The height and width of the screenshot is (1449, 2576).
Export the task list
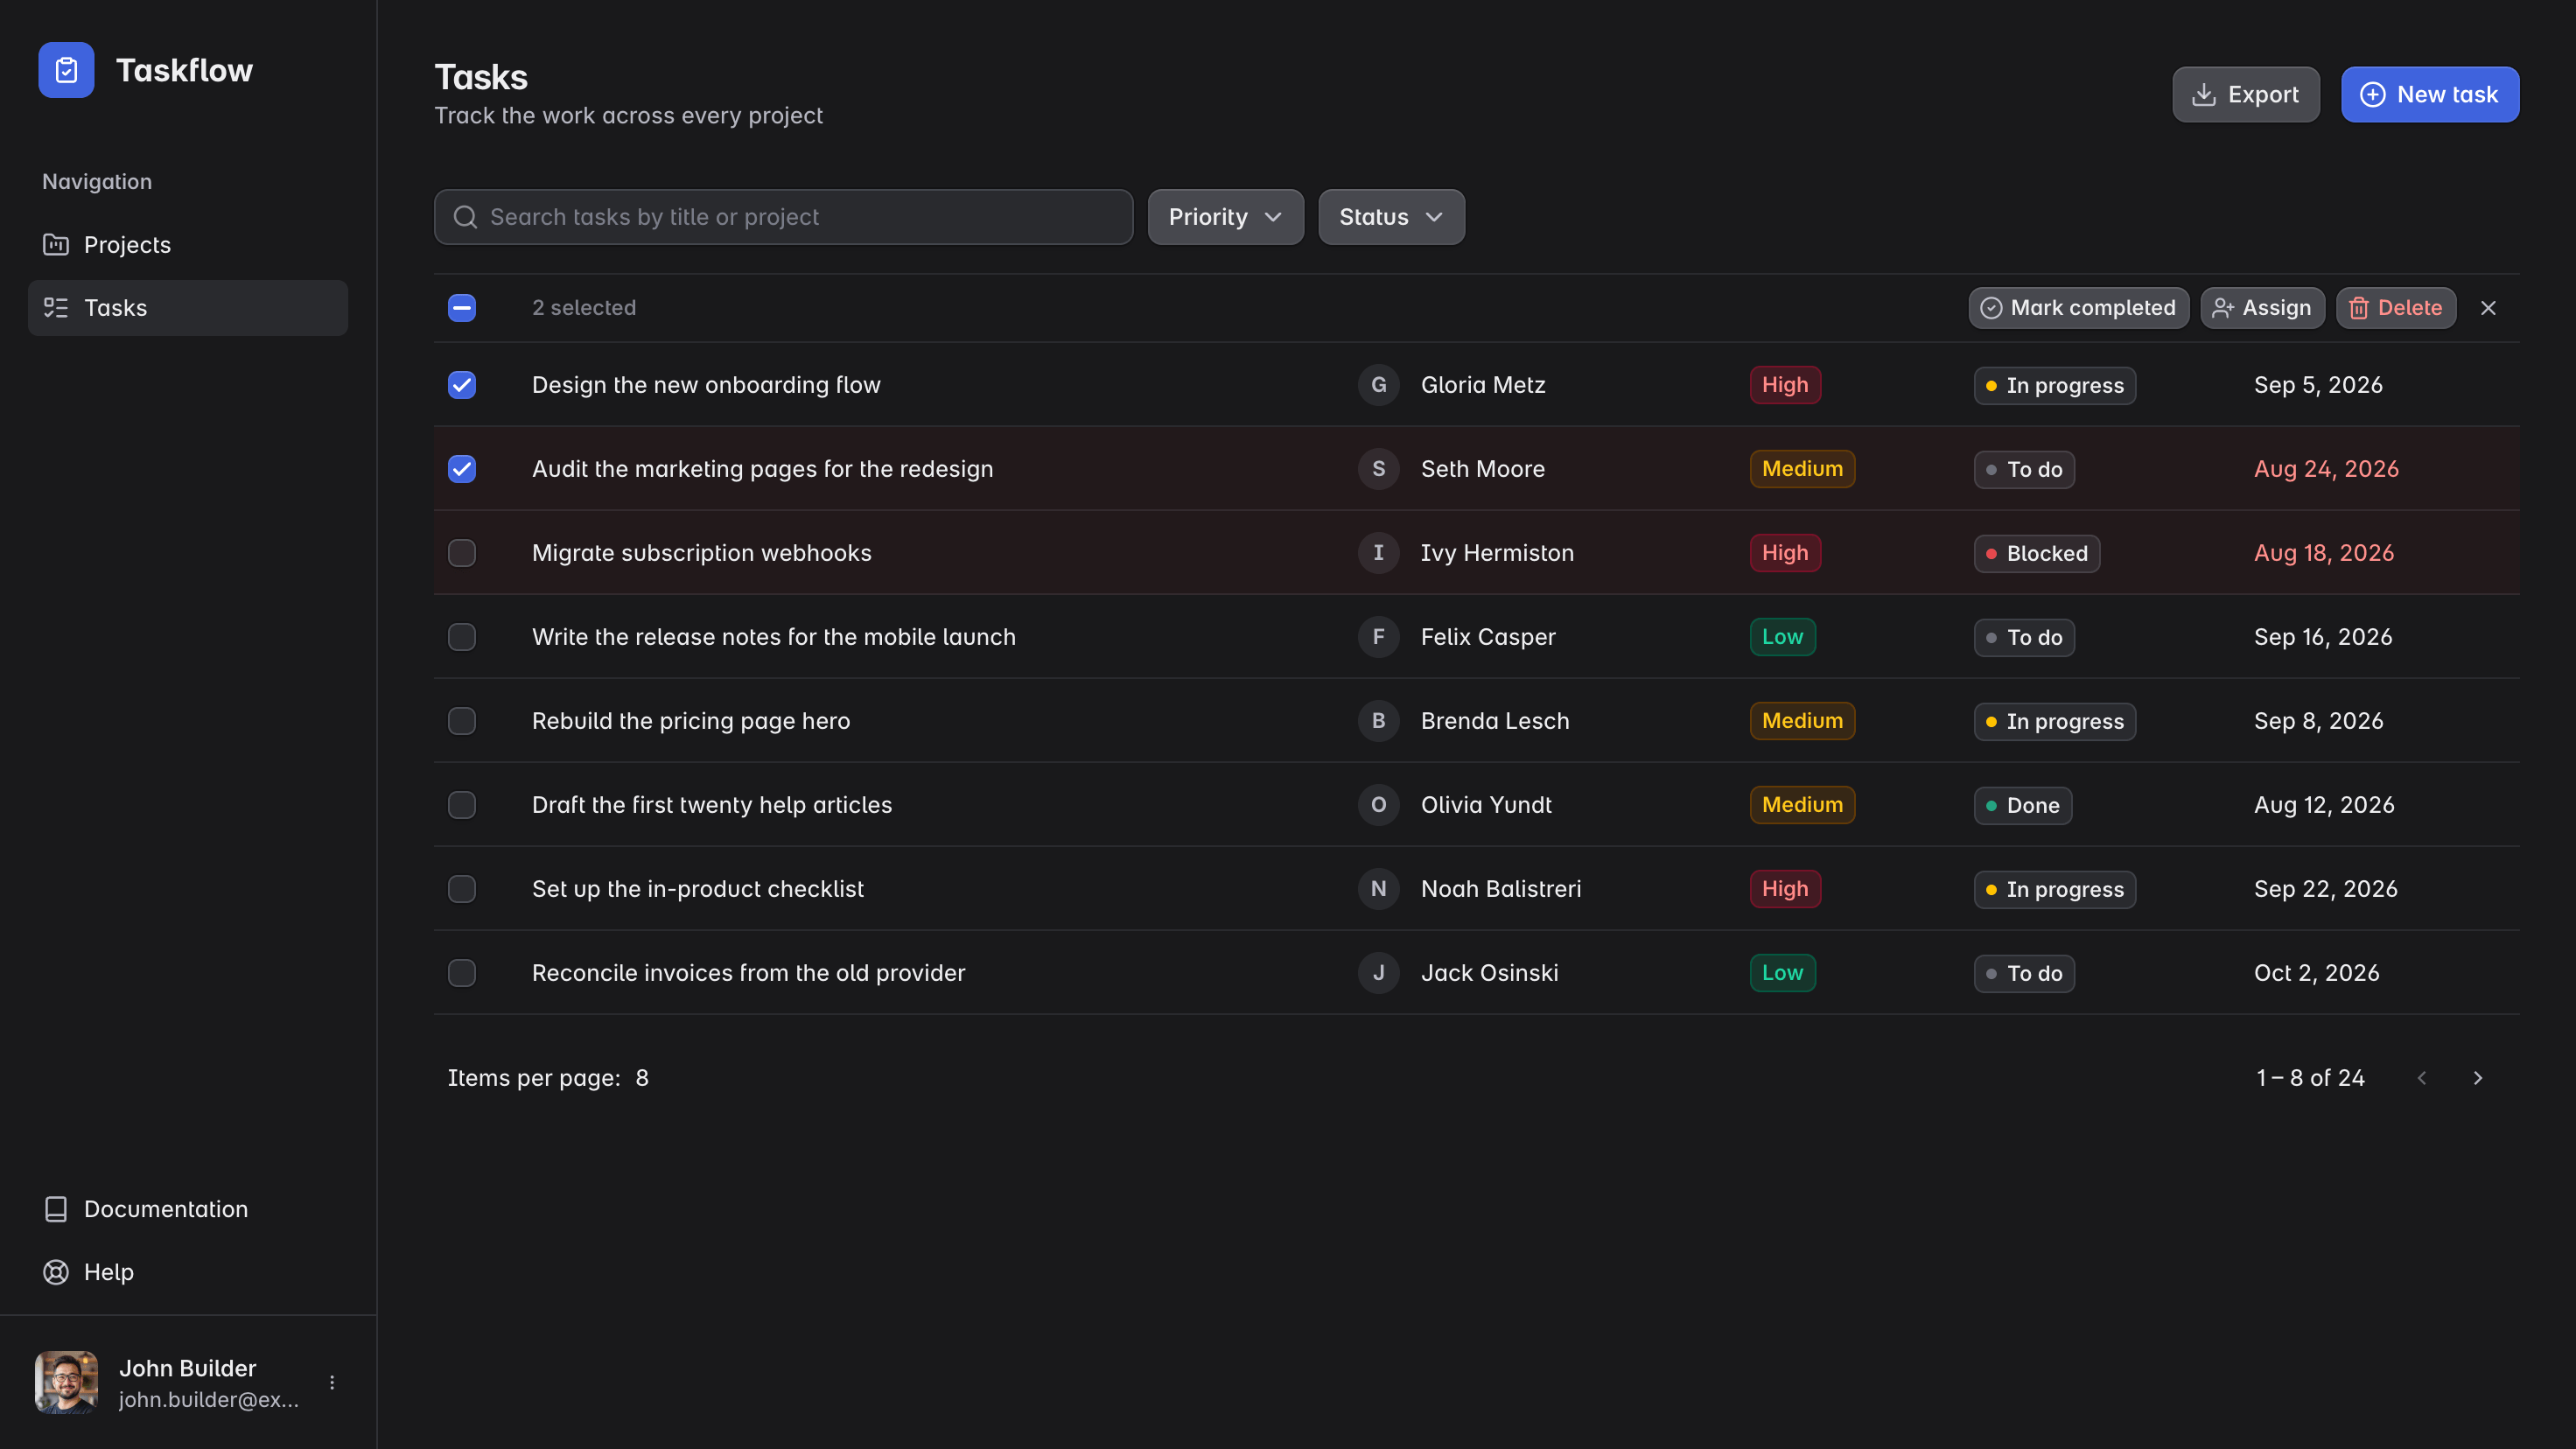(x=2245, y=95)
